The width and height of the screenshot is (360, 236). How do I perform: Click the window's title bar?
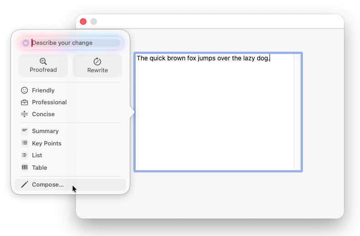(x=215, y=21)
